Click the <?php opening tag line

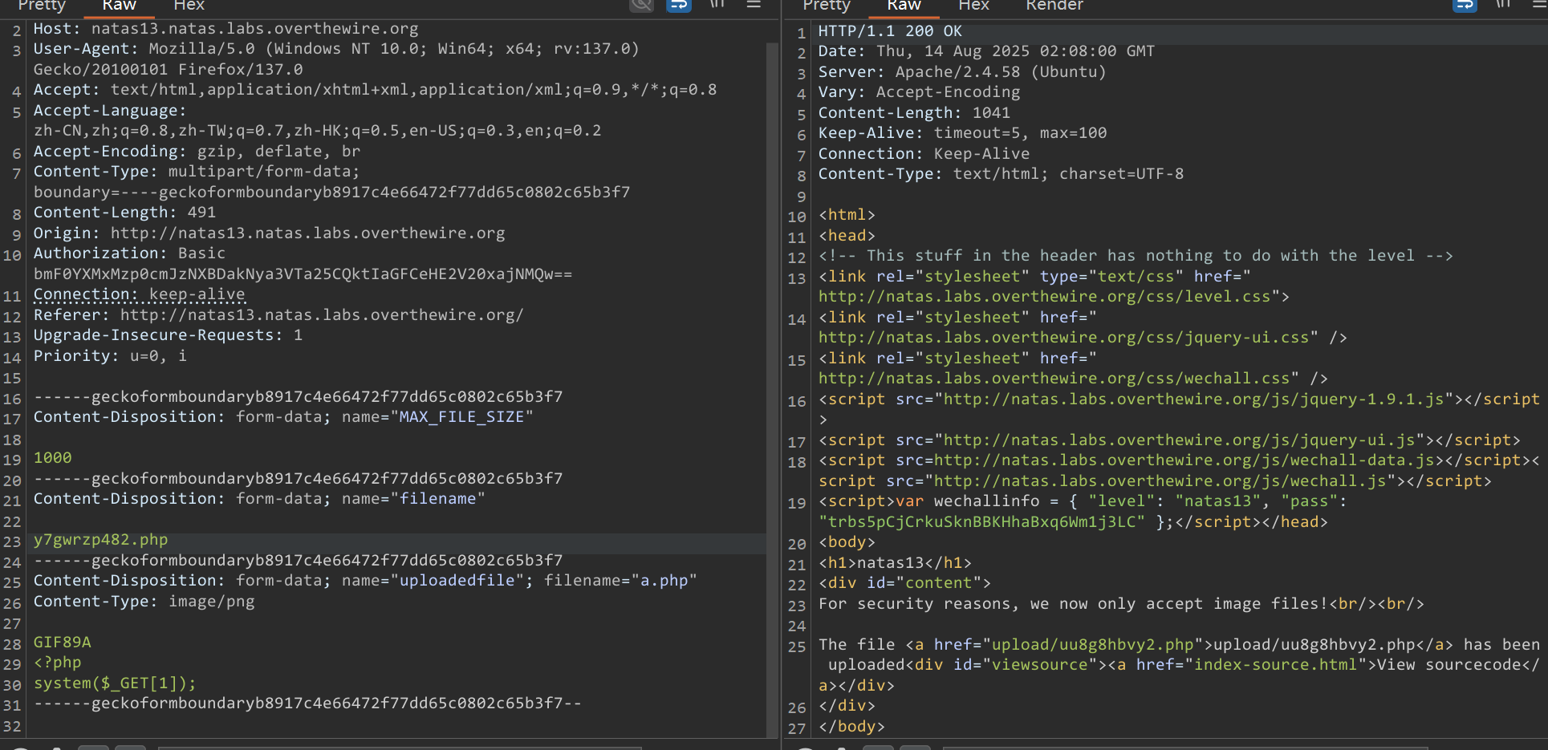pyautogui.click(x=57, y=663)
